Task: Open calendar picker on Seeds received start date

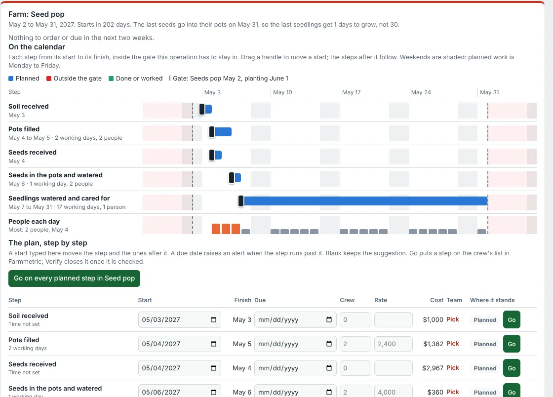Action: point(213,368)
